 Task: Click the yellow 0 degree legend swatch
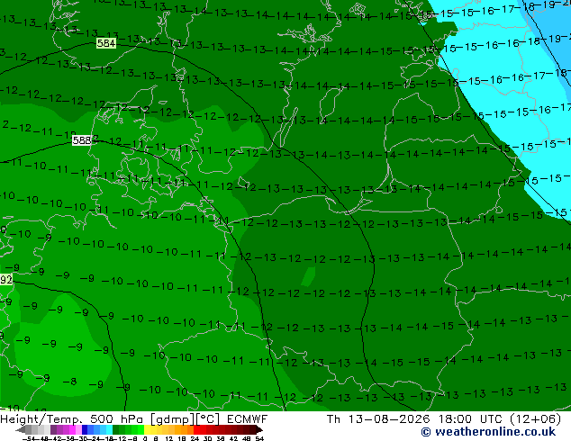[x=147, y=429]
